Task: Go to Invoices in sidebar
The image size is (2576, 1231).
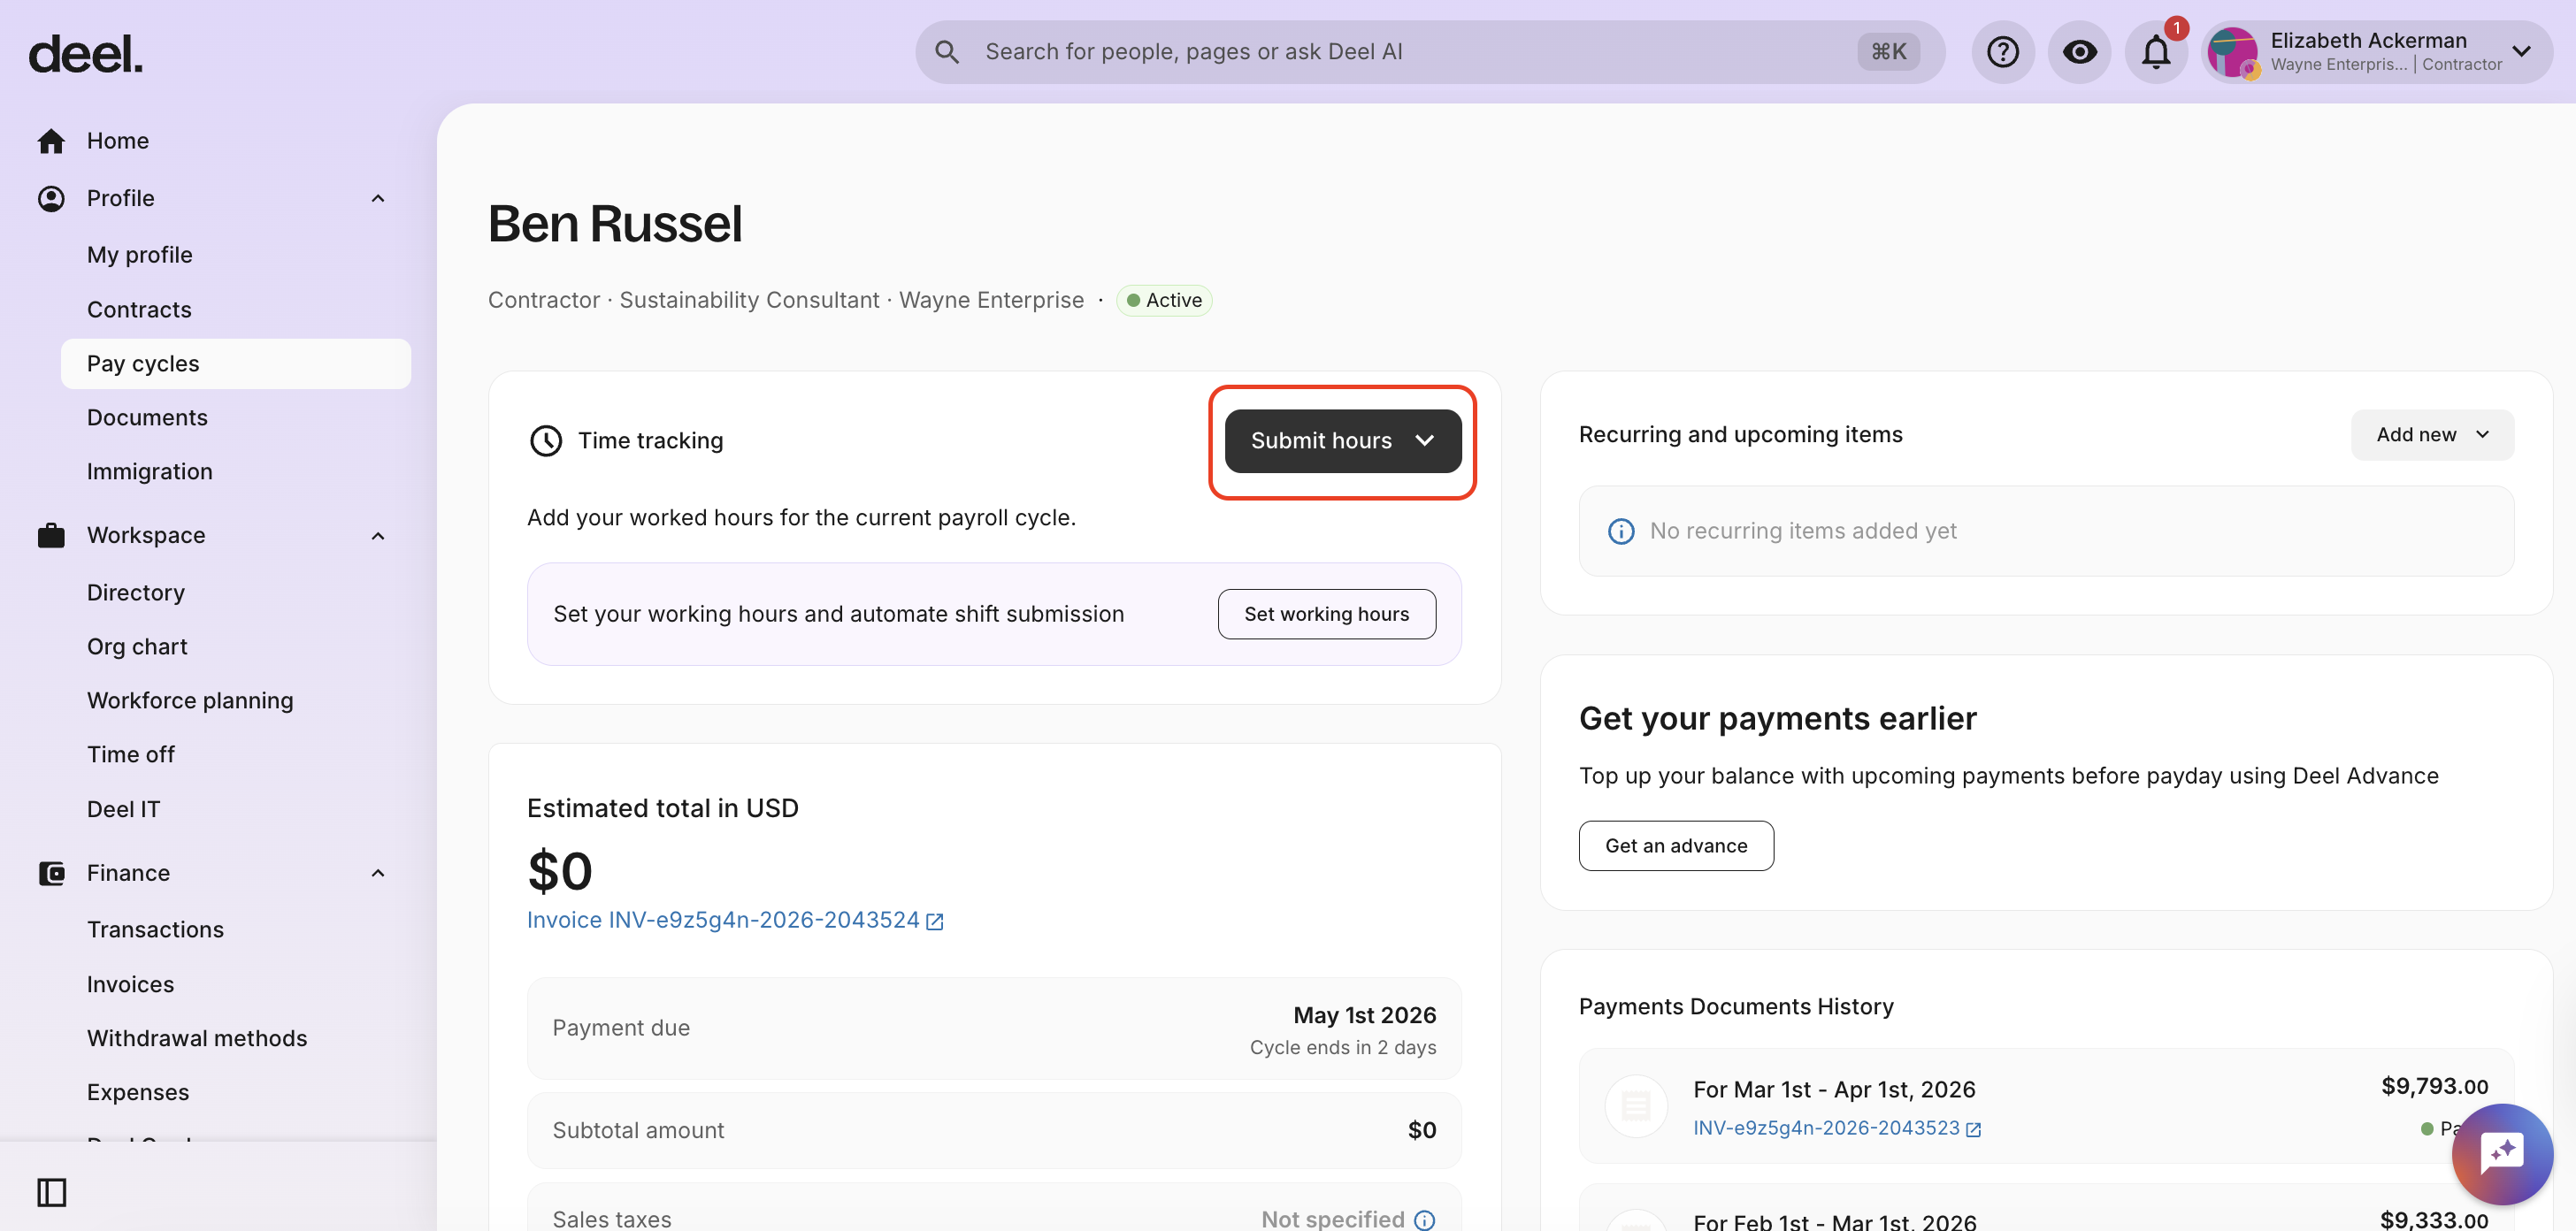Action: pos(130,985)
